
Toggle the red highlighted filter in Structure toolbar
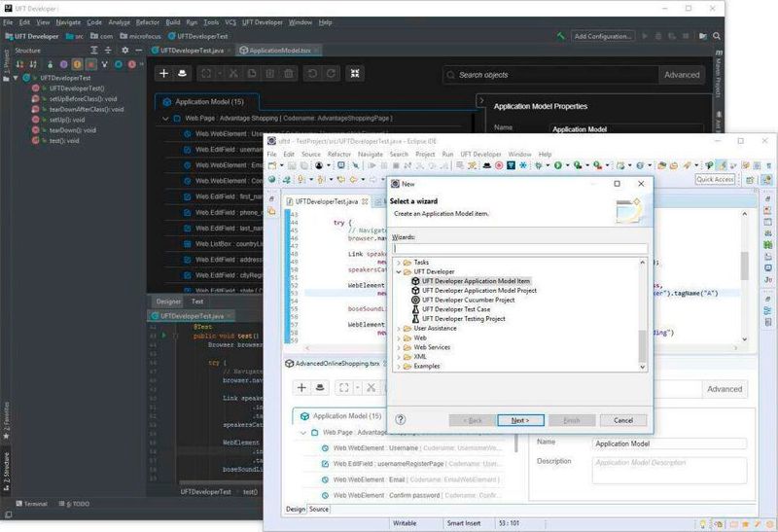click(x=90, y=64)
